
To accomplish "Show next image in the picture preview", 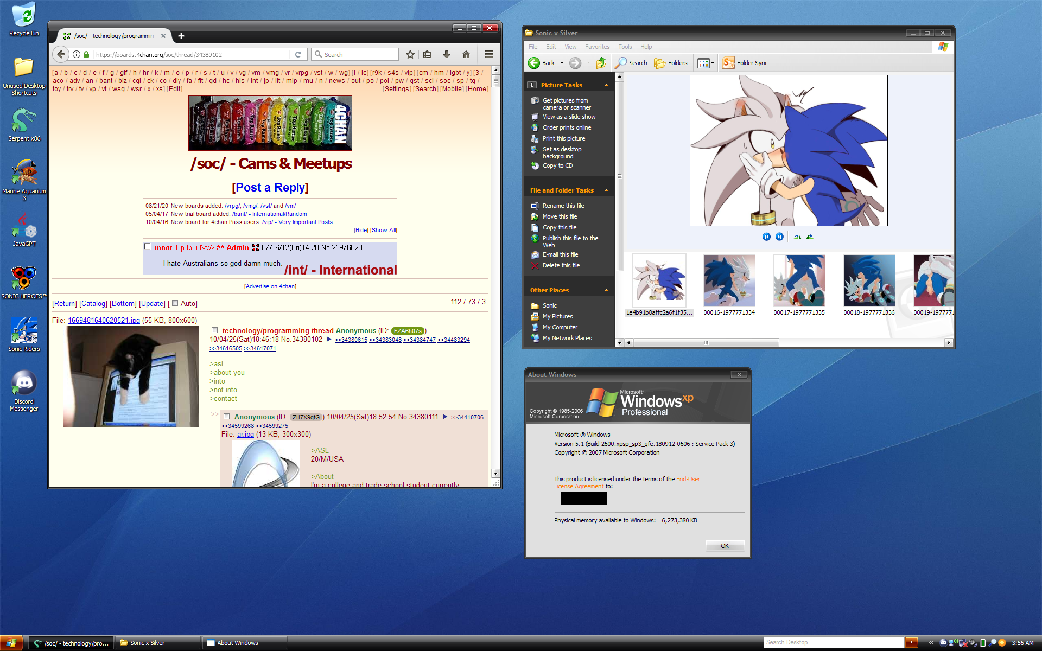I will click(779, 237).
